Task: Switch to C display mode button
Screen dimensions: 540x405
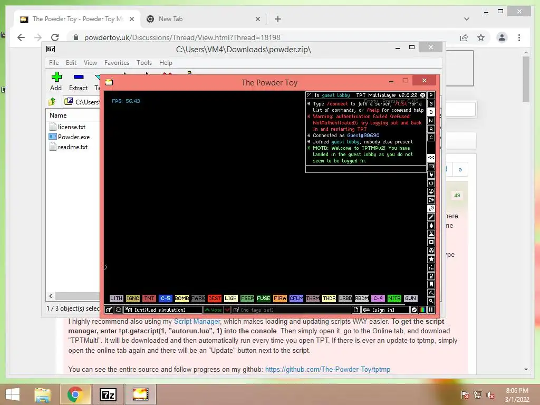Action: point(431,138)
